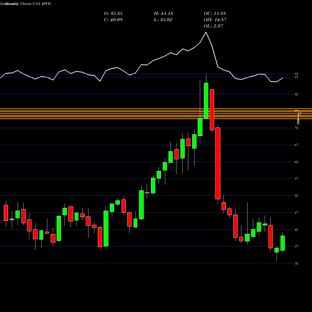Image resolution: width=312 pixels, height=312 pixels.
Task: Click the 82 price axis label
Action: pyautogui.click(x=296, y=94)
